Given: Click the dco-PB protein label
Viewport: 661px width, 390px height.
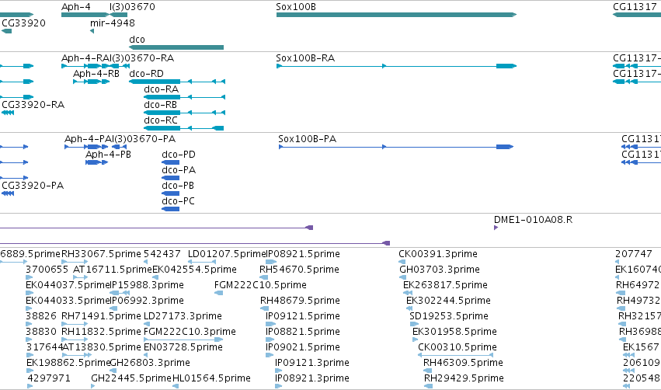Looking at the screenshot, I should coord(178,186).
